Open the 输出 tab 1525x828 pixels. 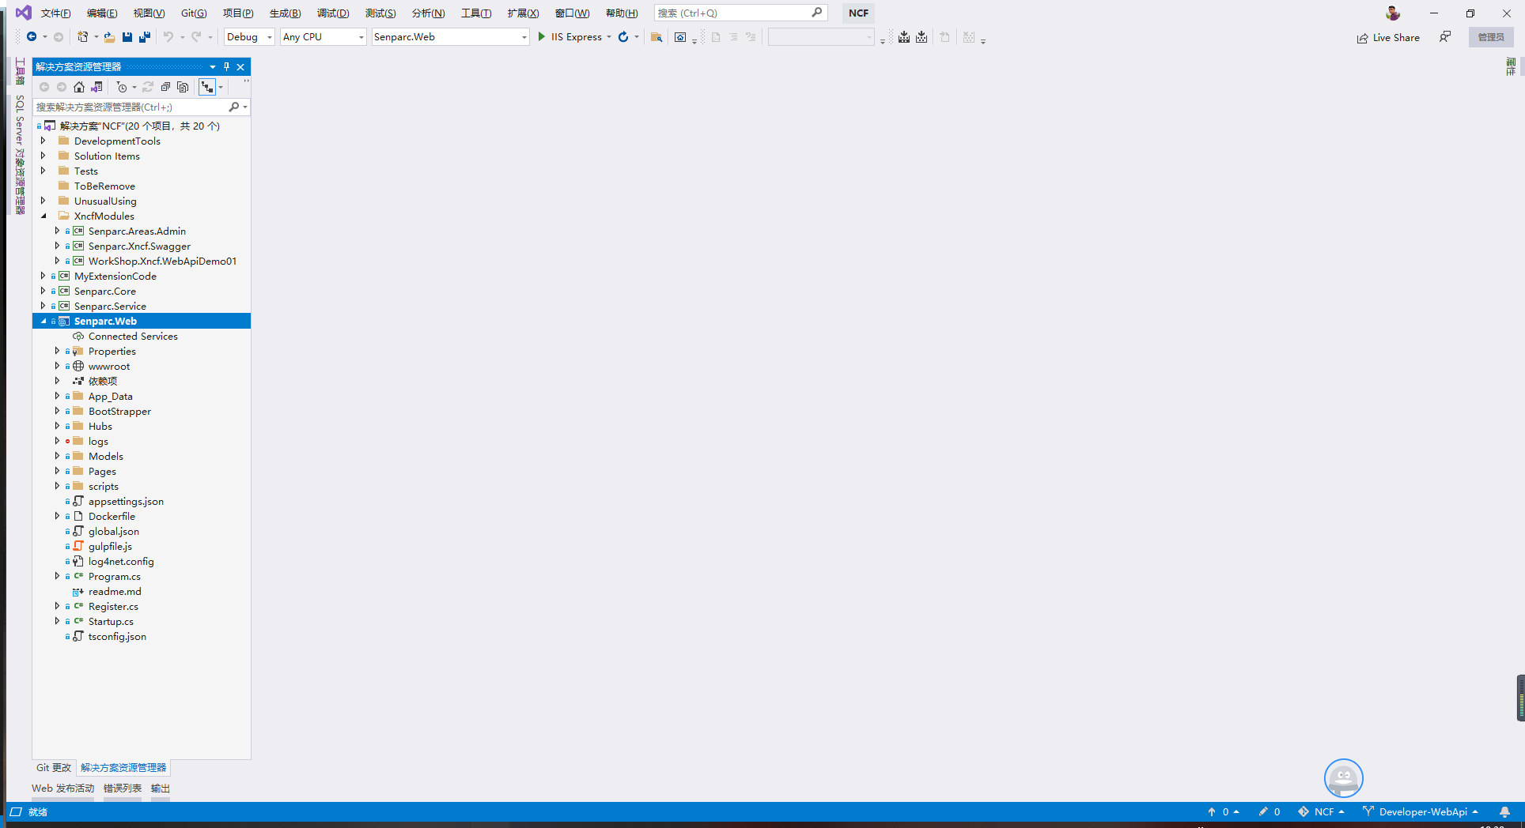(x=161, y=788)
